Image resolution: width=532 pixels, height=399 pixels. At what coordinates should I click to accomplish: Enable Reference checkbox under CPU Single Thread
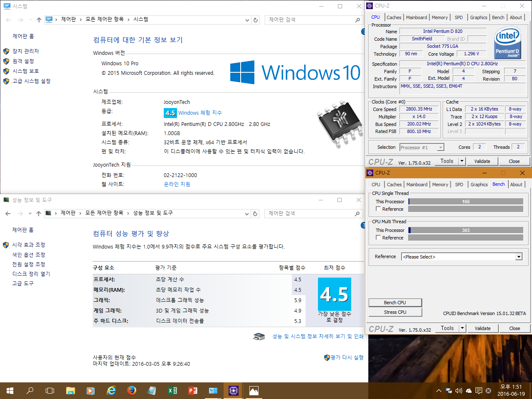[378, 209]
